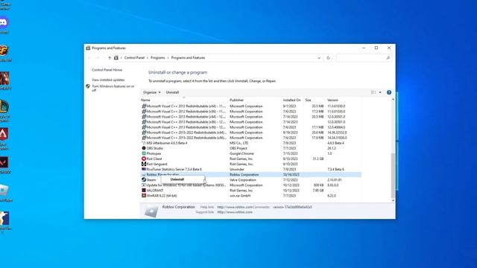The image size is (477, 268).
Task: Click the Roblox logo in details pane
Action: coord(151,210)
